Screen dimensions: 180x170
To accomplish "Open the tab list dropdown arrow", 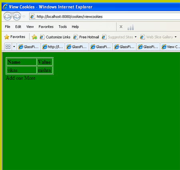I will pos(14,47).
